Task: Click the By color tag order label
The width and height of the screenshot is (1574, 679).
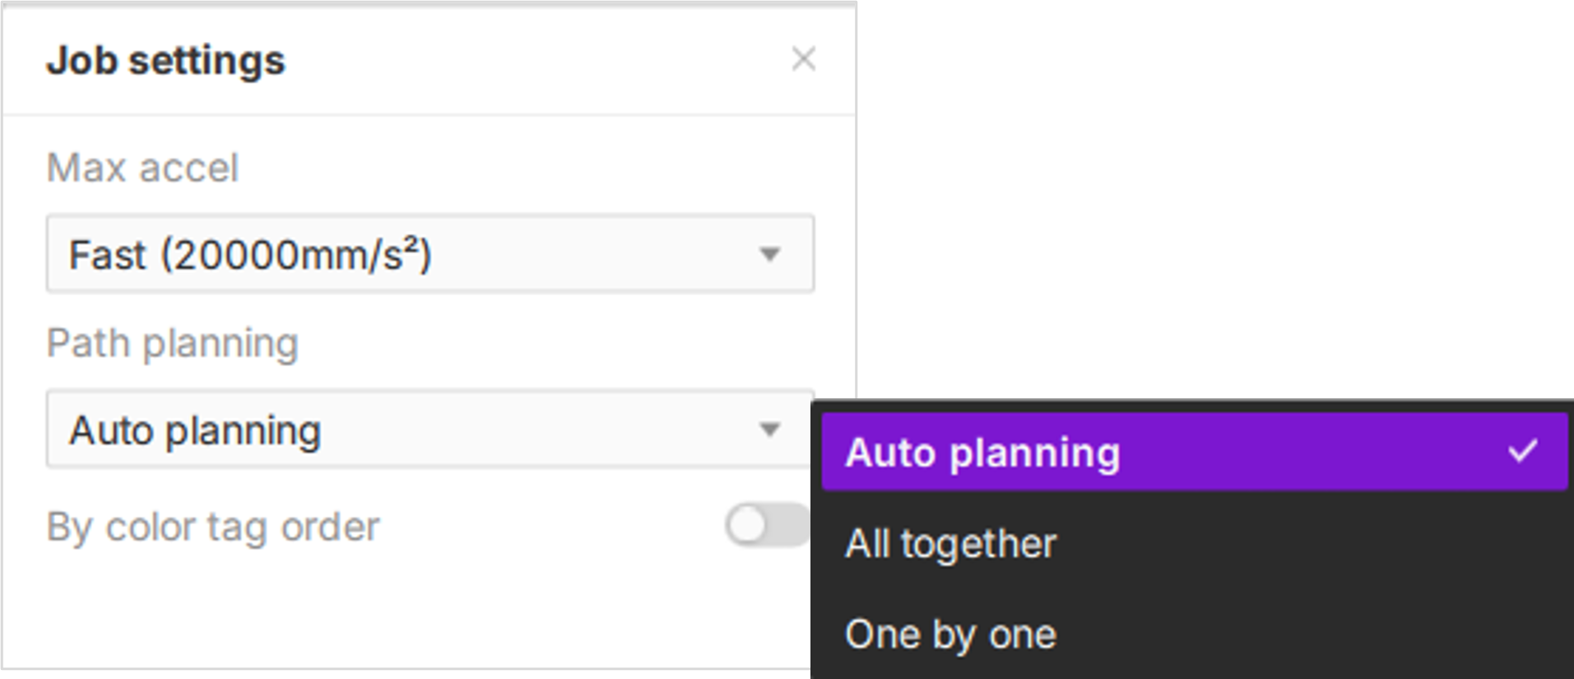Action: pyautogui.click(x=213, y=527)
